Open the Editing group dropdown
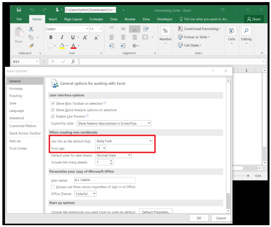 coord(246,35)
